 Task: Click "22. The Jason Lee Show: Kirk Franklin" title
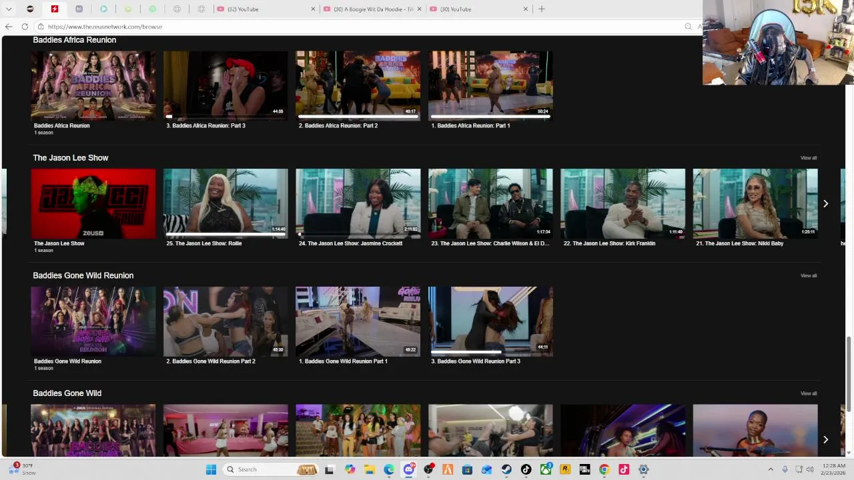(x=609, y=243)
